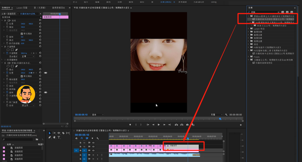Toggle insert sequences as nests
This screenshot has height=162, width=302.
coord(76,138)
